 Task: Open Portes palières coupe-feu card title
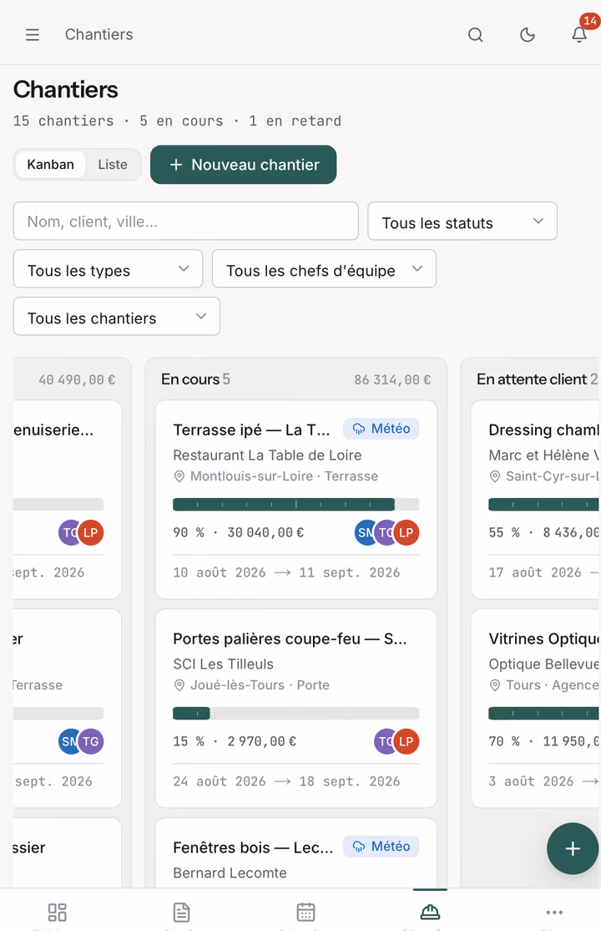pos(290,638)
